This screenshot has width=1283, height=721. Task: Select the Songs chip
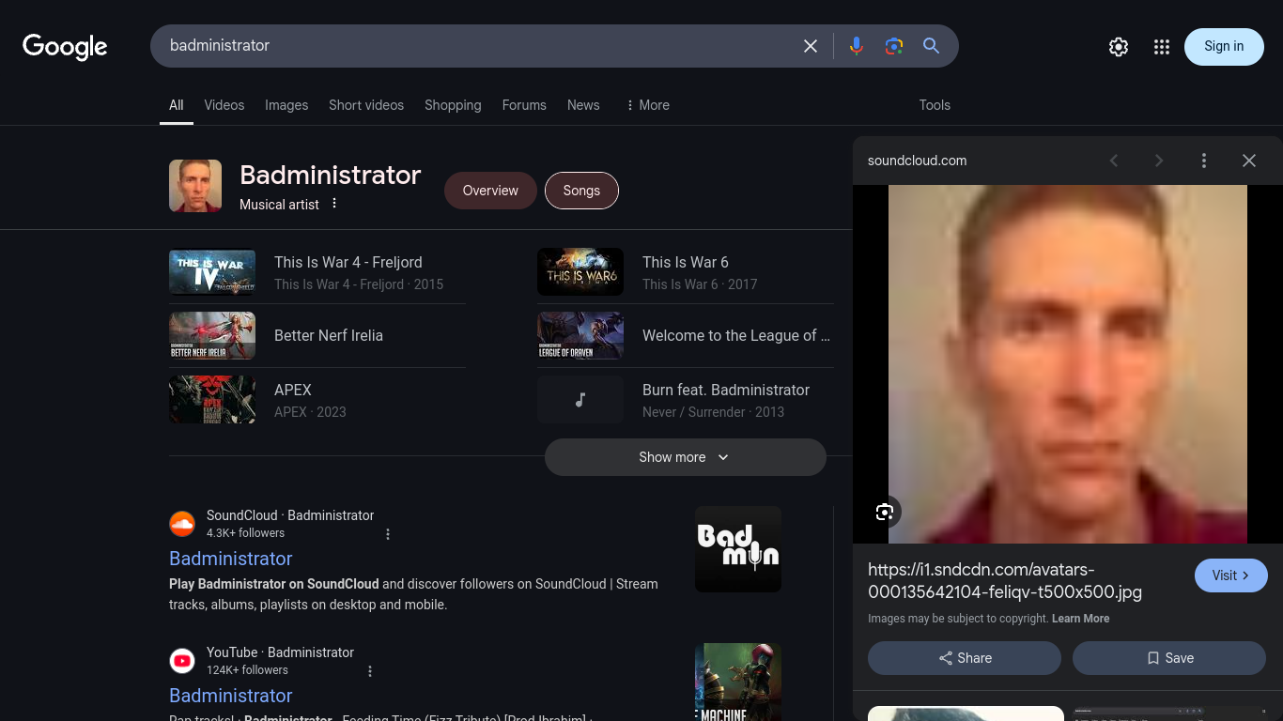tap(581, 191)
